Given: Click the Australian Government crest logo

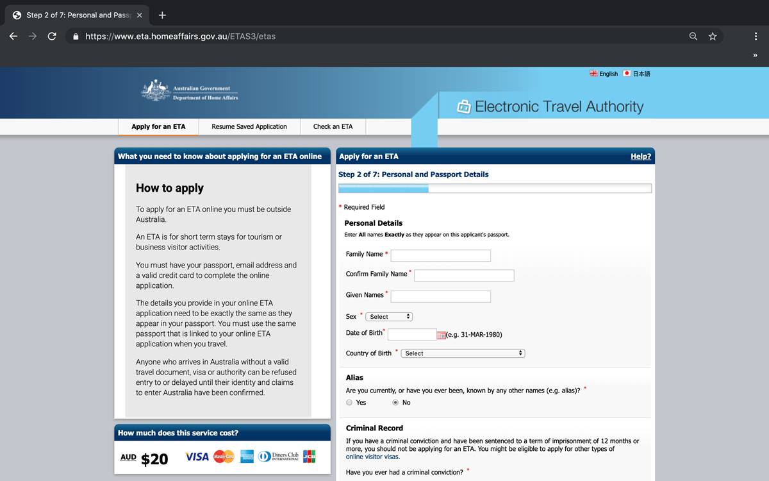Looking at the screenshot, I should pos(156,90).
